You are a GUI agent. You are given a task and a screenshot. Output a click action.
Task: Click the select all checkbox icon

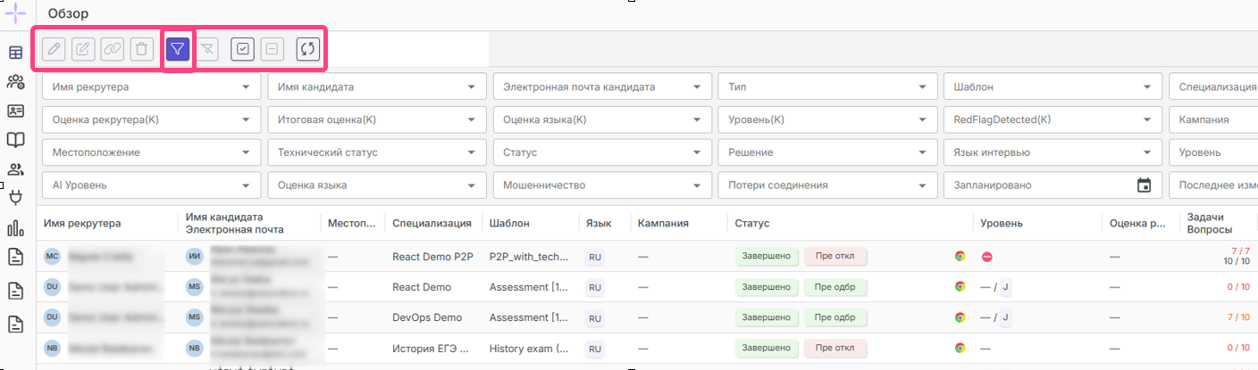(242, 49)
